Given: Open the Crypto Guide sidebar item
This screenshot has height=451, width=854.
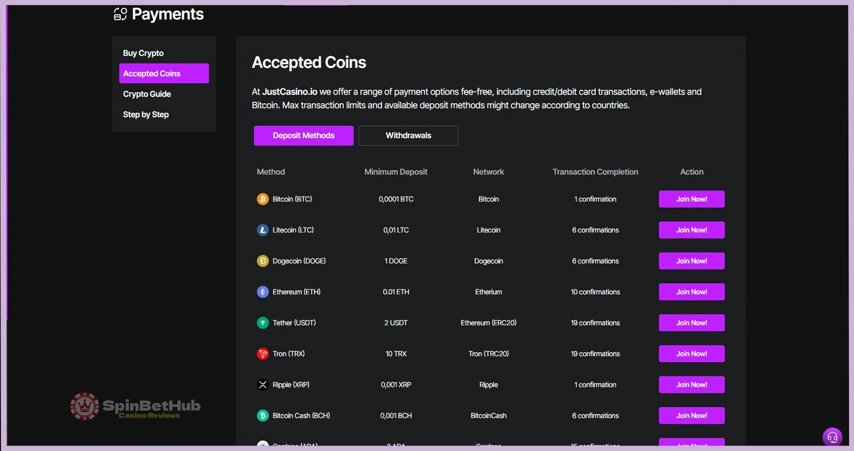Looking at the screenshot, I should pyautogui.click(x=147, y=94).
